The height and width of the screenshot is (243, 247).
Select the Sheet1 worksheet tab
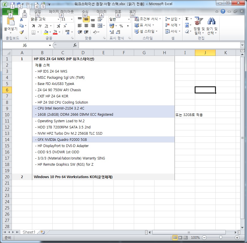coord(29,232)
